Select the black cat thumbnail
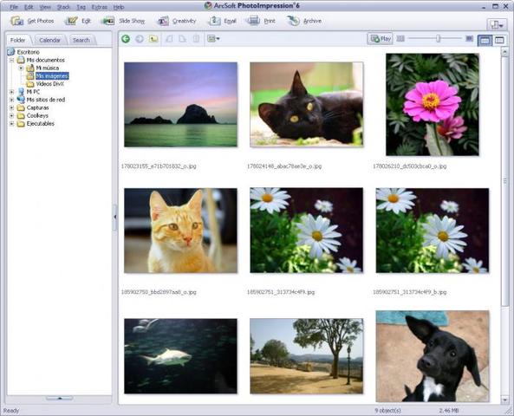 coord(307,105)
